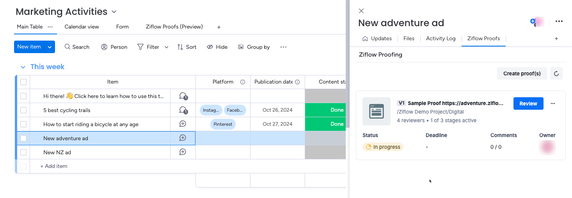Add update to New NZ ad

click(x=183, y=152)
